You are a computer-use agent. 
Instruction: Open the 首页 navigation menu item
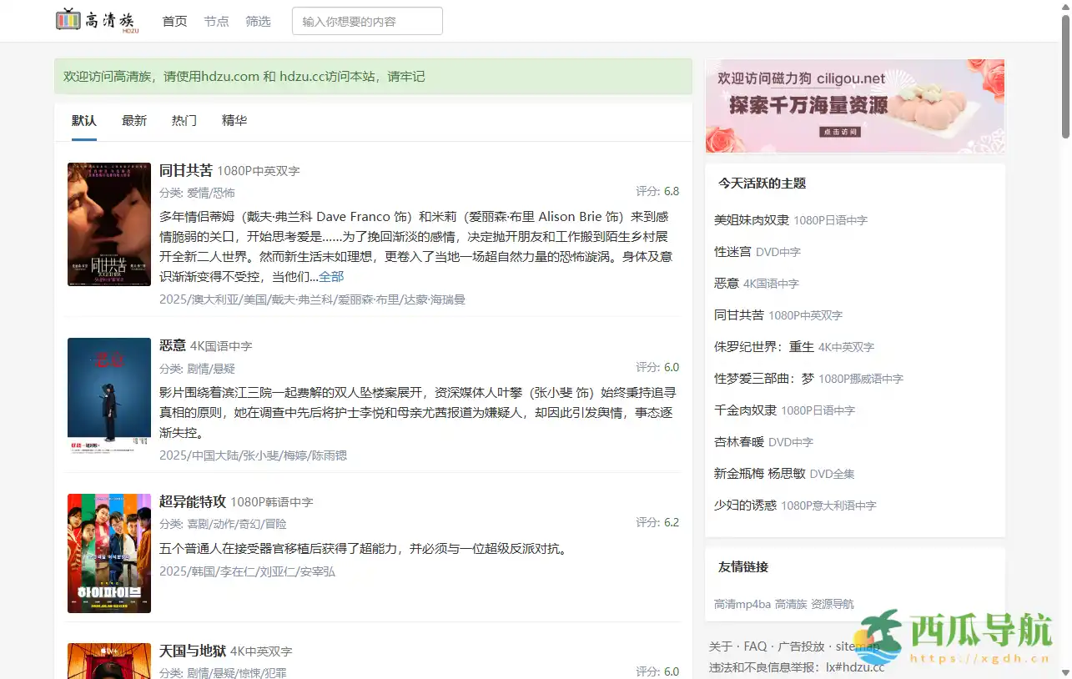click(x=174, y=22)
